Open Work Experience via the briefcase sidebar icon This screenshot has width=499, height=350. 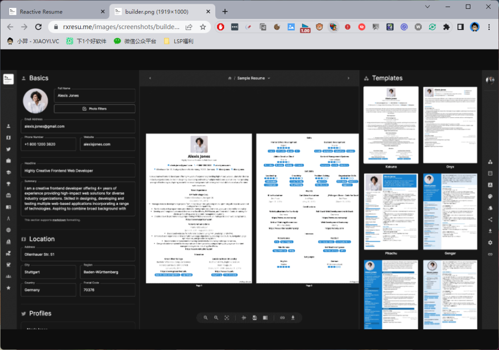[9, 161]
